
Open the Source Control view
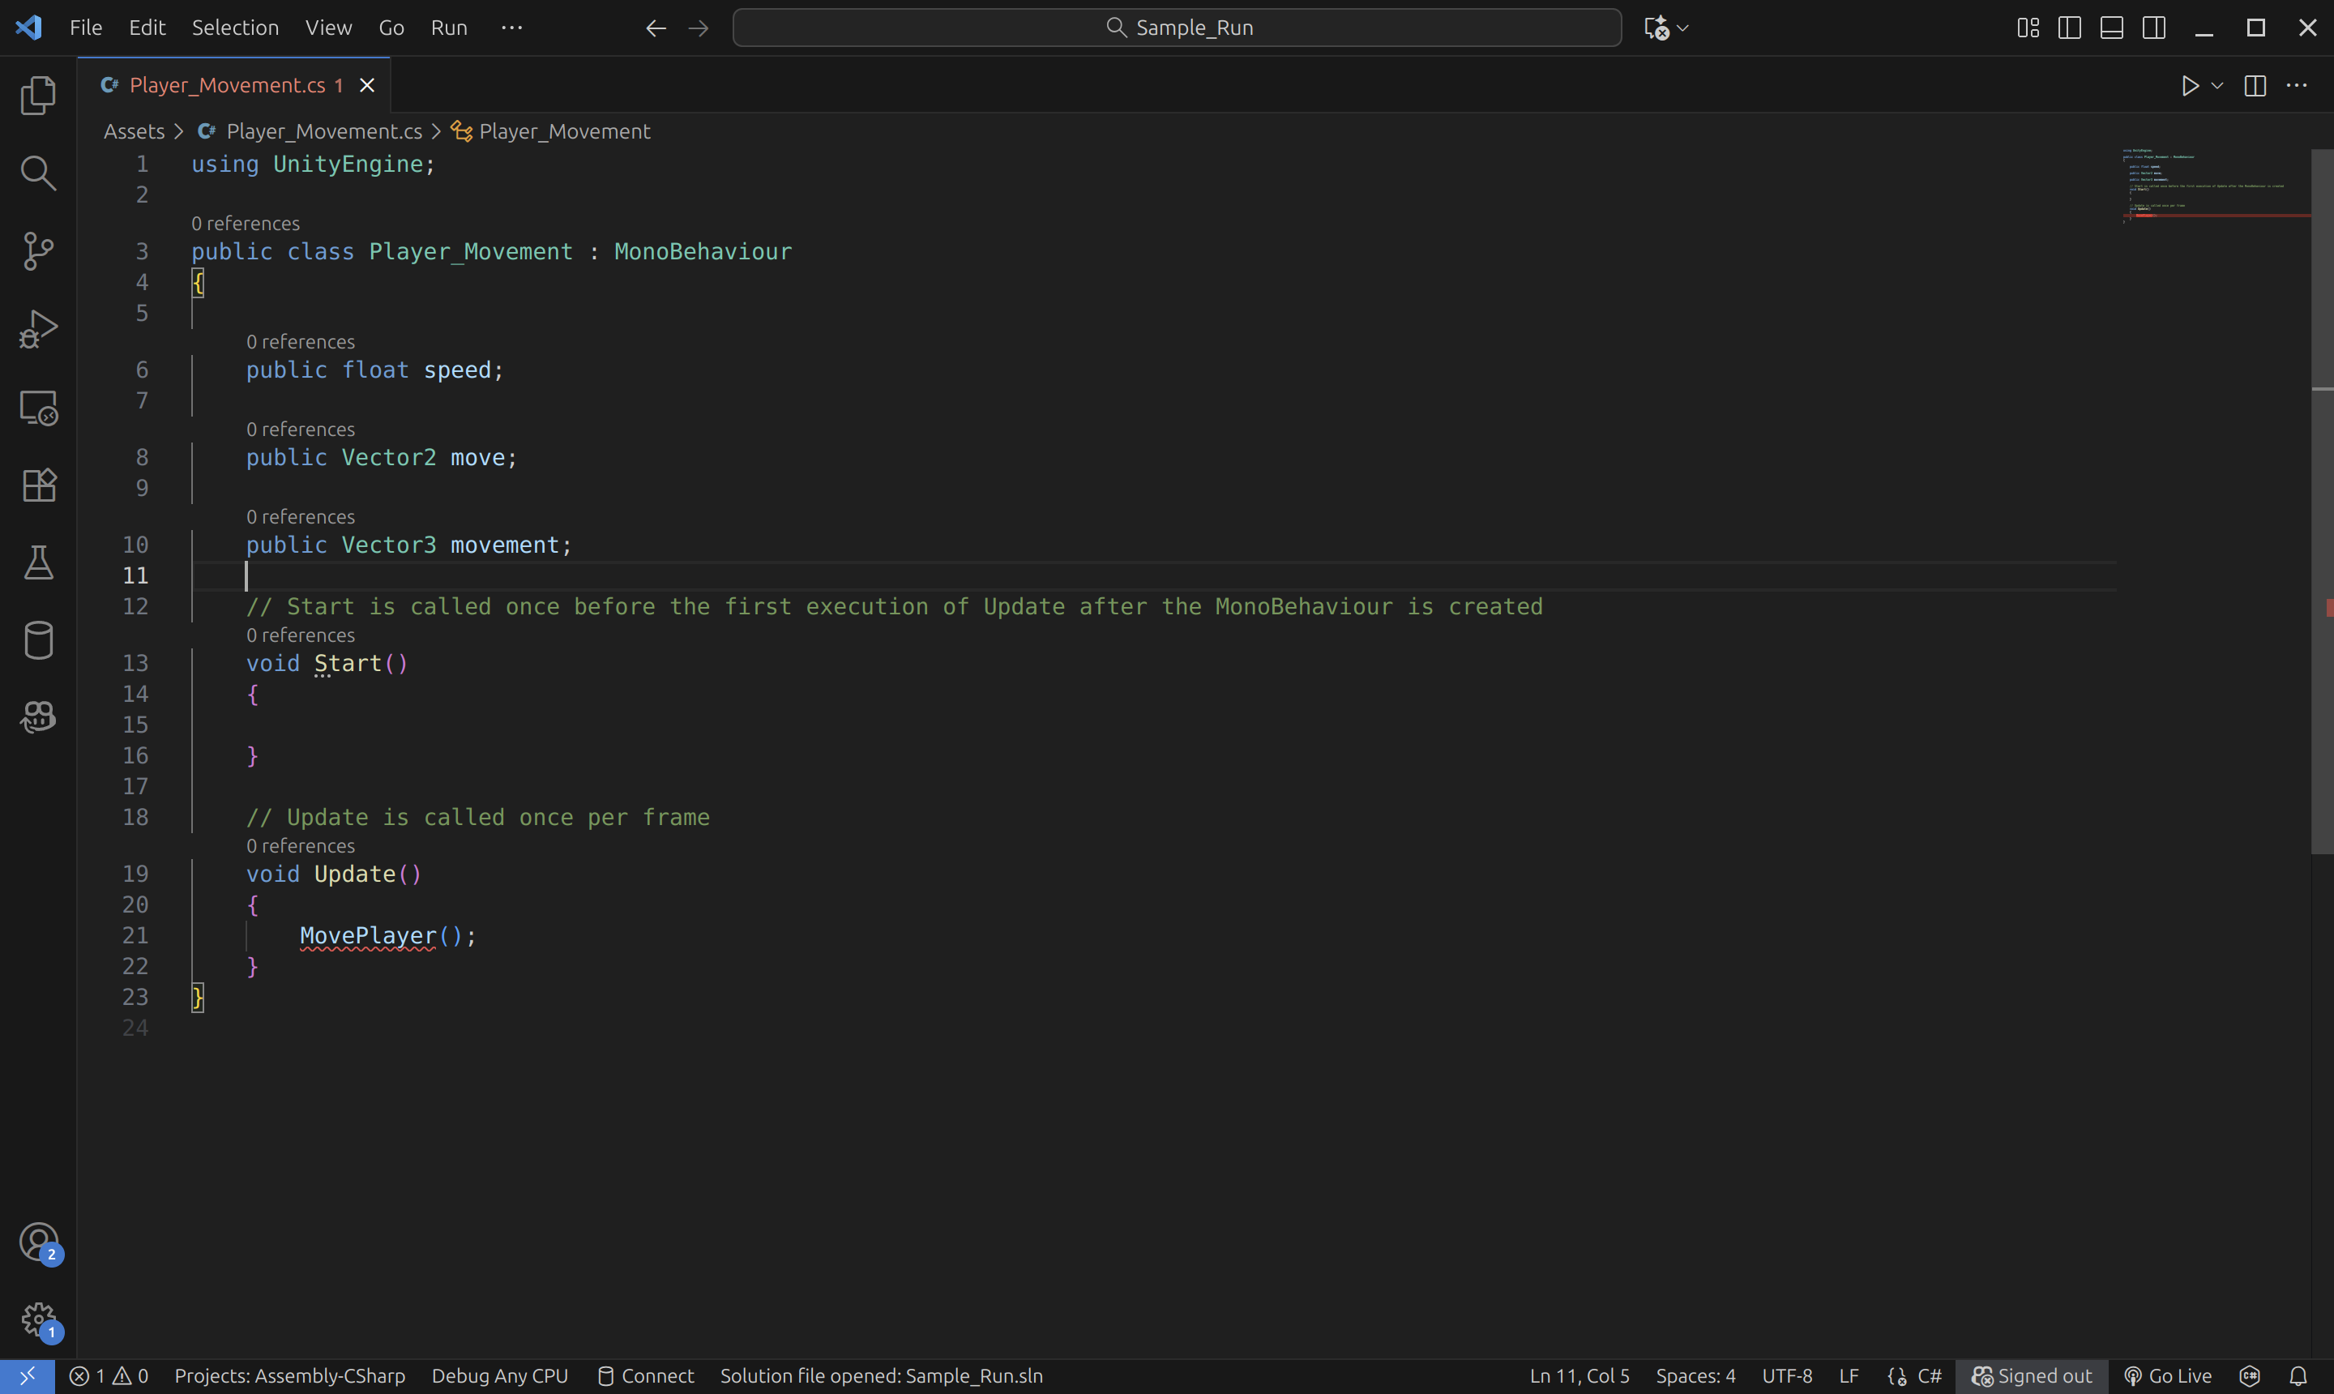pos(39,250)
